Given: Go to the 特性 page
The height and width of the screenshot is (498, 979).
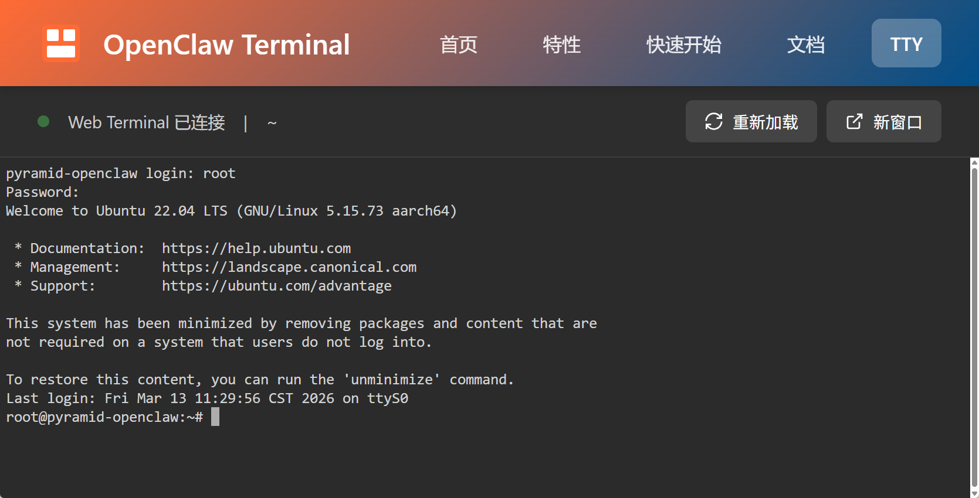Looking at the screenshot, I should [561, 45].
